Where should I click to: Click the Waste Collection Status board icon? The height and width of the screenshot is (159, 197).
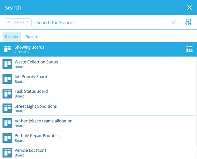[x=8, y=64]
